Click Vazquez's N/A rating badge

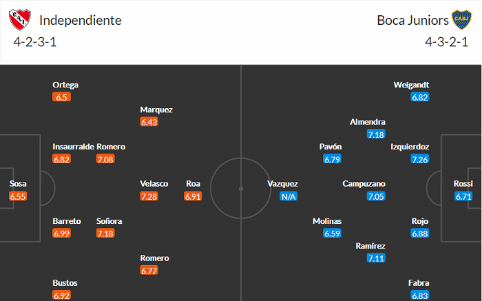(x=289, y=196)
